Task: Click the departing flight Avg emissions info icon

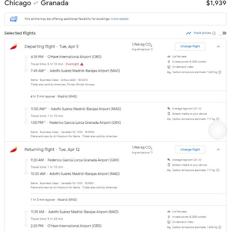Action: [x=151, y=49]
